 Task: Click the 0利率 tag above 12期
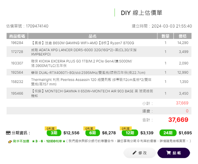tap(126, 128)
